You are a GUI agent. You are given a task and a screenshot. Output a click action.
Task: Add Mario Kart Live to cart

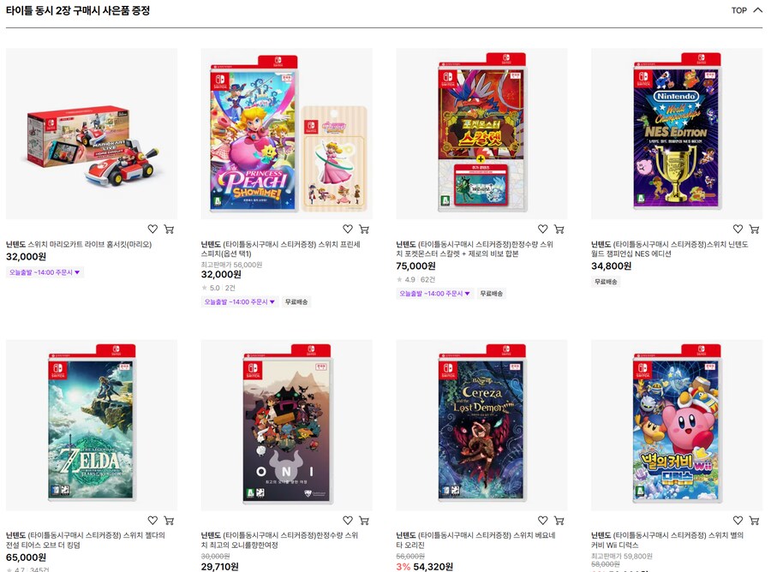click(169, 229)
